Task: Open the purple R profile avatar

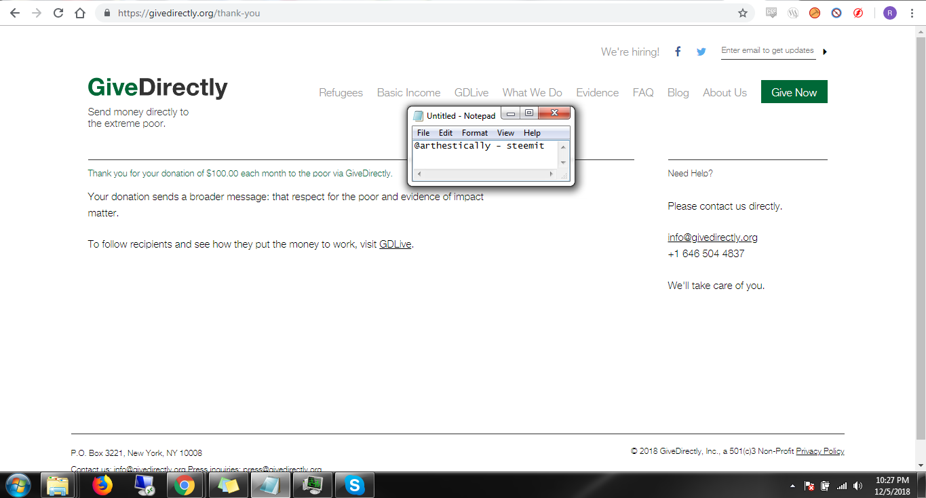Action: tap(890, 13)
